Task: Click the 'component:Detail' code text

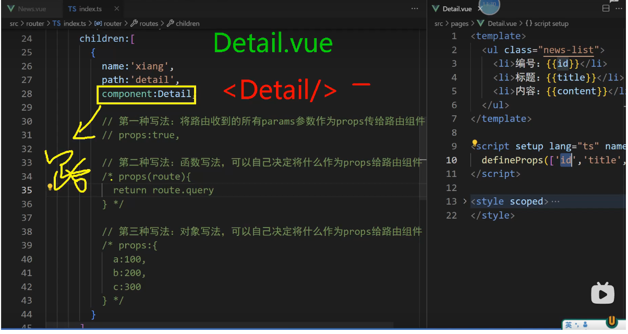Action: (x=147, y=94)
